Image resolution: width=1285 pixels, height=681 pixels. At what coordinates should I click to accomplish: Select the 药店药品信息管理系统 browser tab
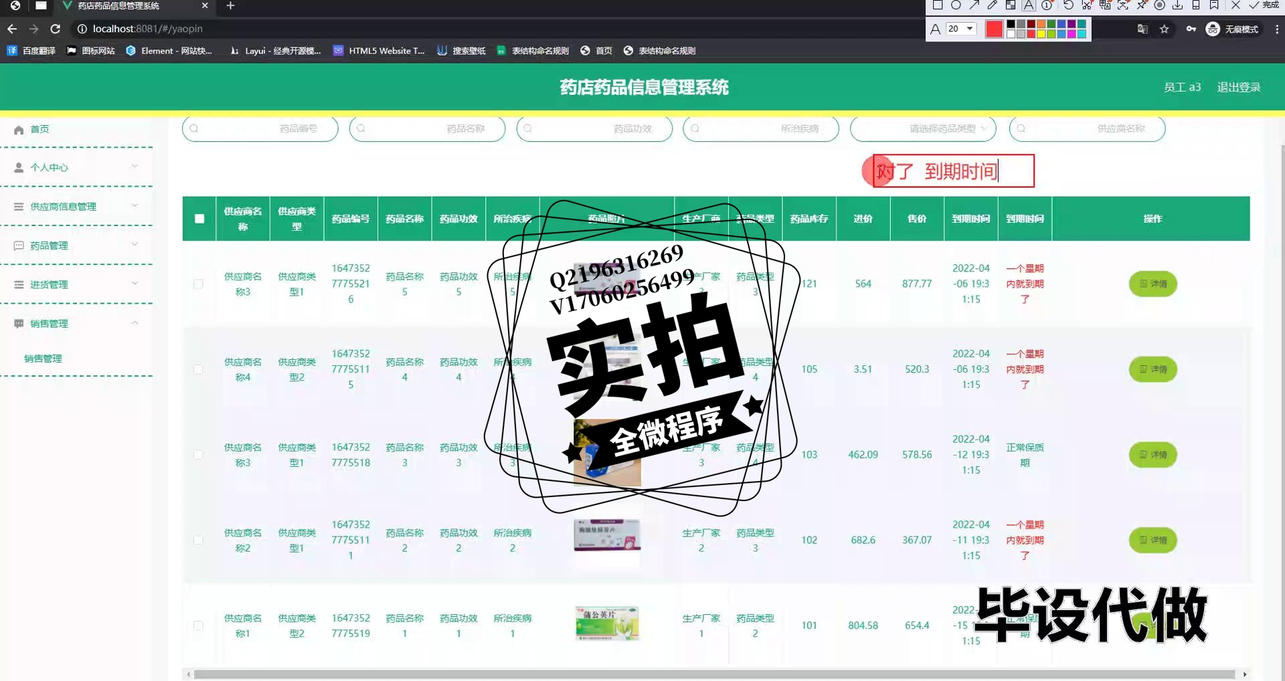[134, 6]
